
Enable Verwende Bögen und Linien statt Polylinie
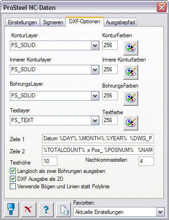click(13, 186)
